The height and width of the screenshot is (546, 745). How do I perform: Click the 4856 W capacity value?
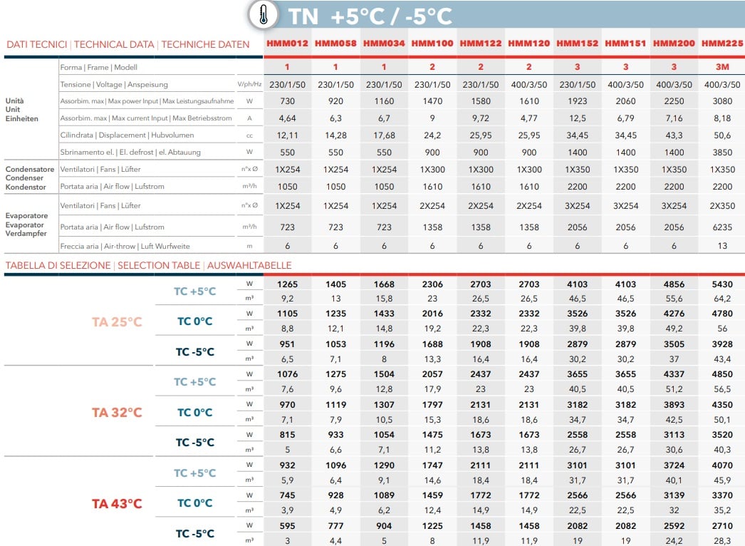(x=674, y=284)
